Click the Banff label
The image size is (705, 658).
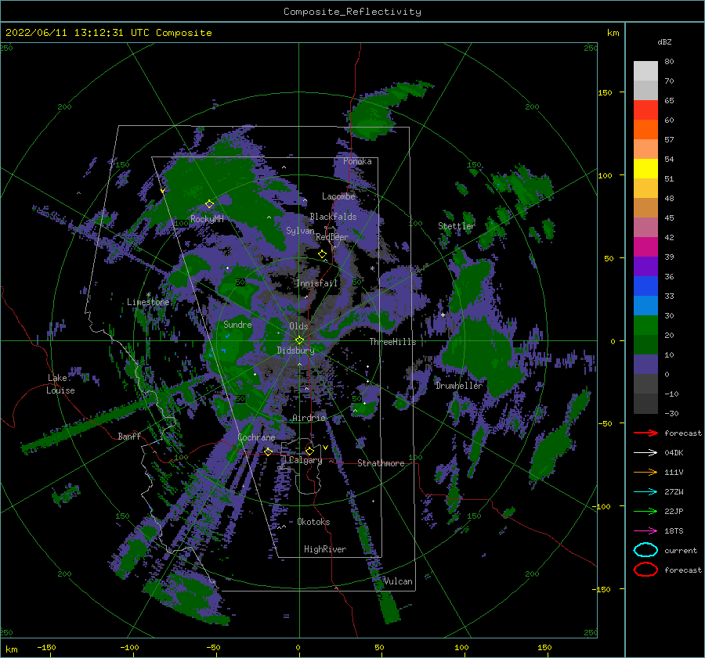[129, 436]
